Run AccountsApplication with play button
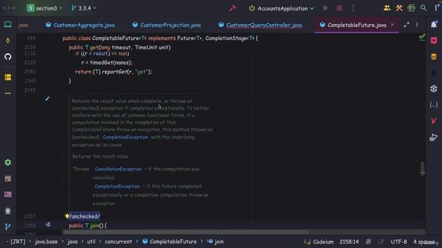This screenshot has height=248, width=442. click(325, 8)
